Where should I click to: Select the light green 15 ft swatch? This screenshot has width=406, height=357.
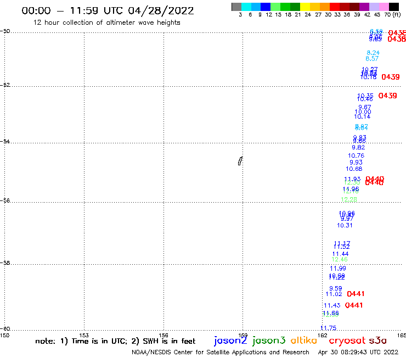tap(275, 7)
